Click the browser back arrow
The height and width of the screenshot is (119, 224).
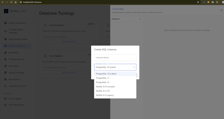[3, 2]
